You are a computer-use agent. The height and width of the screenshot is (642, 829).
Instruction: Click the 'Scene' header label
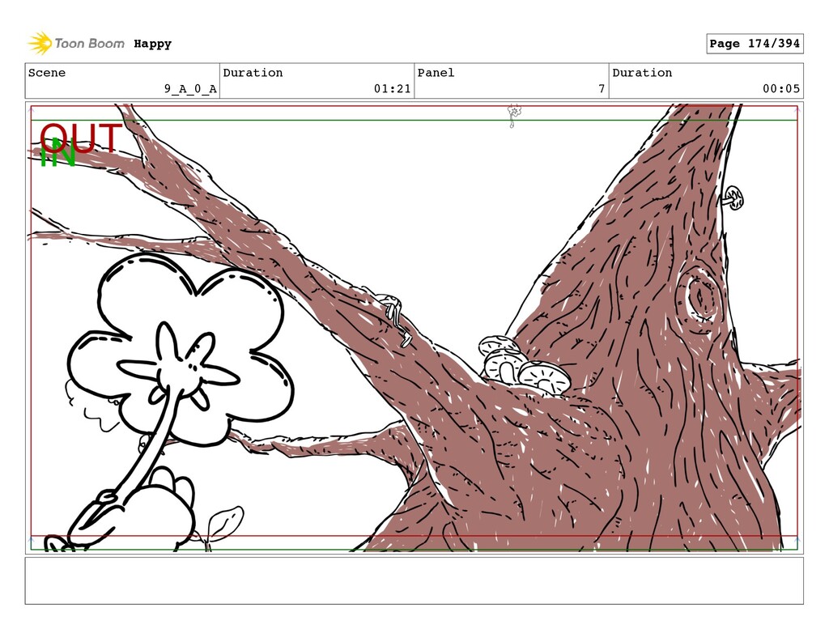46,73
